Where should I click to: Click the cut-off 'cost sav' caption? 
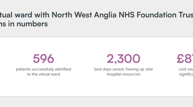coord(186,69)
